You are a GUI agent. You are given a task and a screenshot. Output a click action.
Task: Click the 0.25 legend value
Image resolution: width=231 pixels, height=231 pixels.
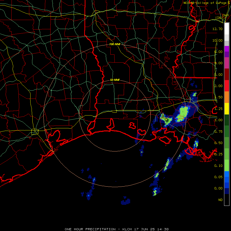pos(218,154)
